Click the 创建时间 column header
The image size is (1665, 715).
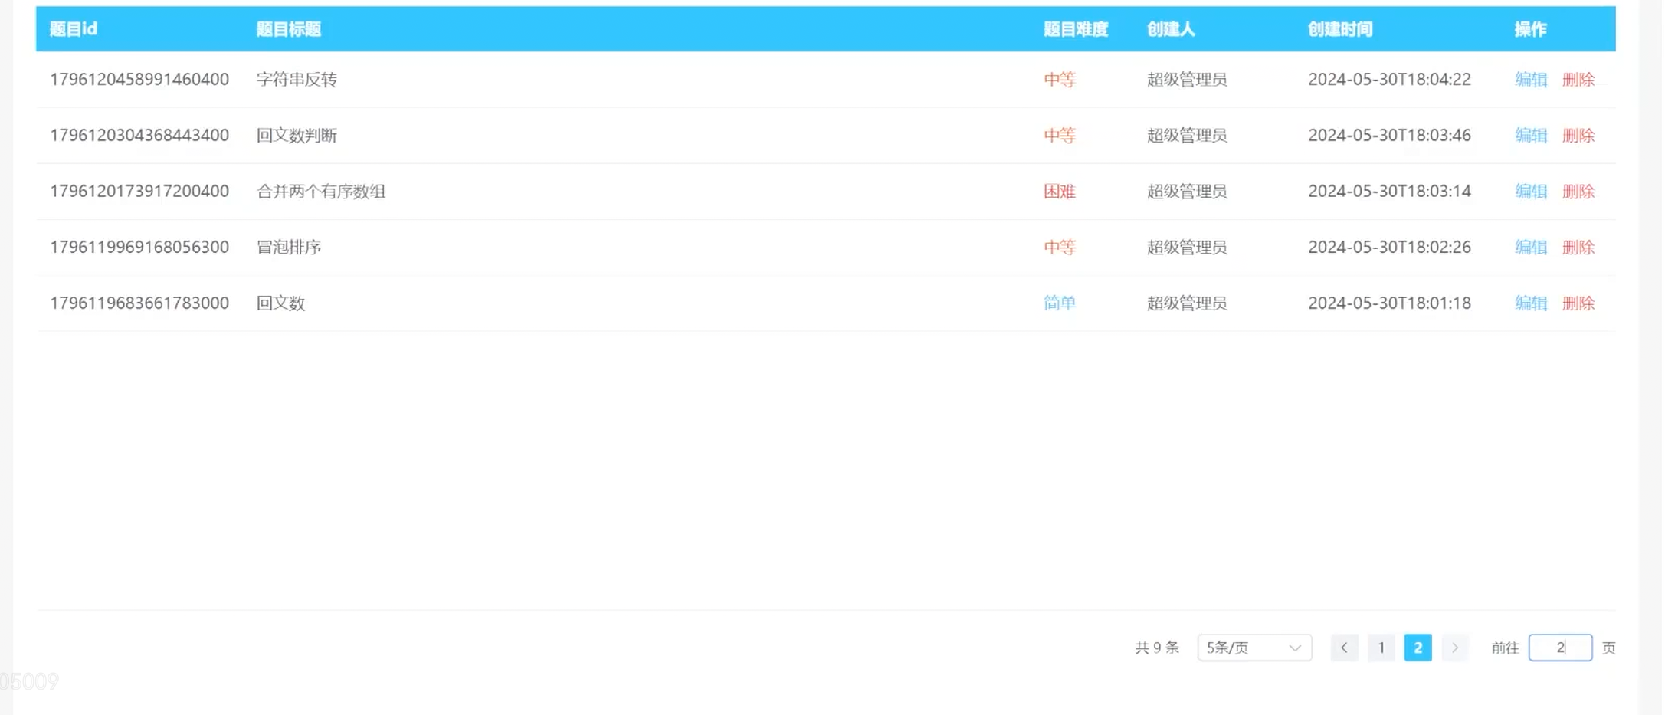click(1339, 29)
